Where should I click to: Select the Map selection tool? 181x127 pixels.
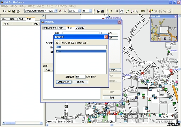111,11
